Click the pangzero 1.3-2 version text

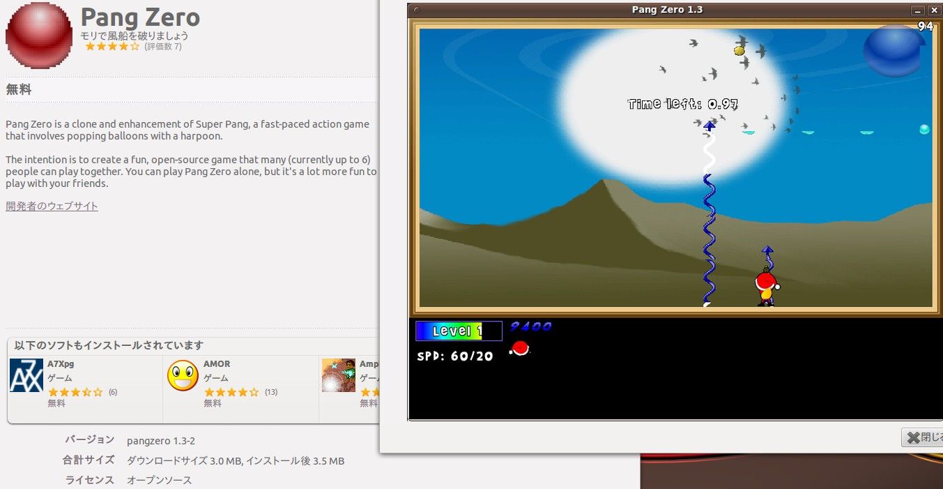161,441
